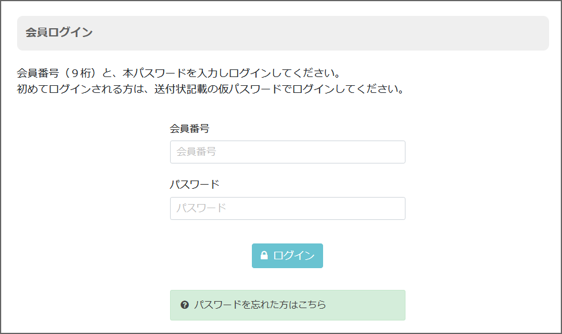Click the 会員ログイン heading text
Screen dimensions: 562x334
[59, 32]
